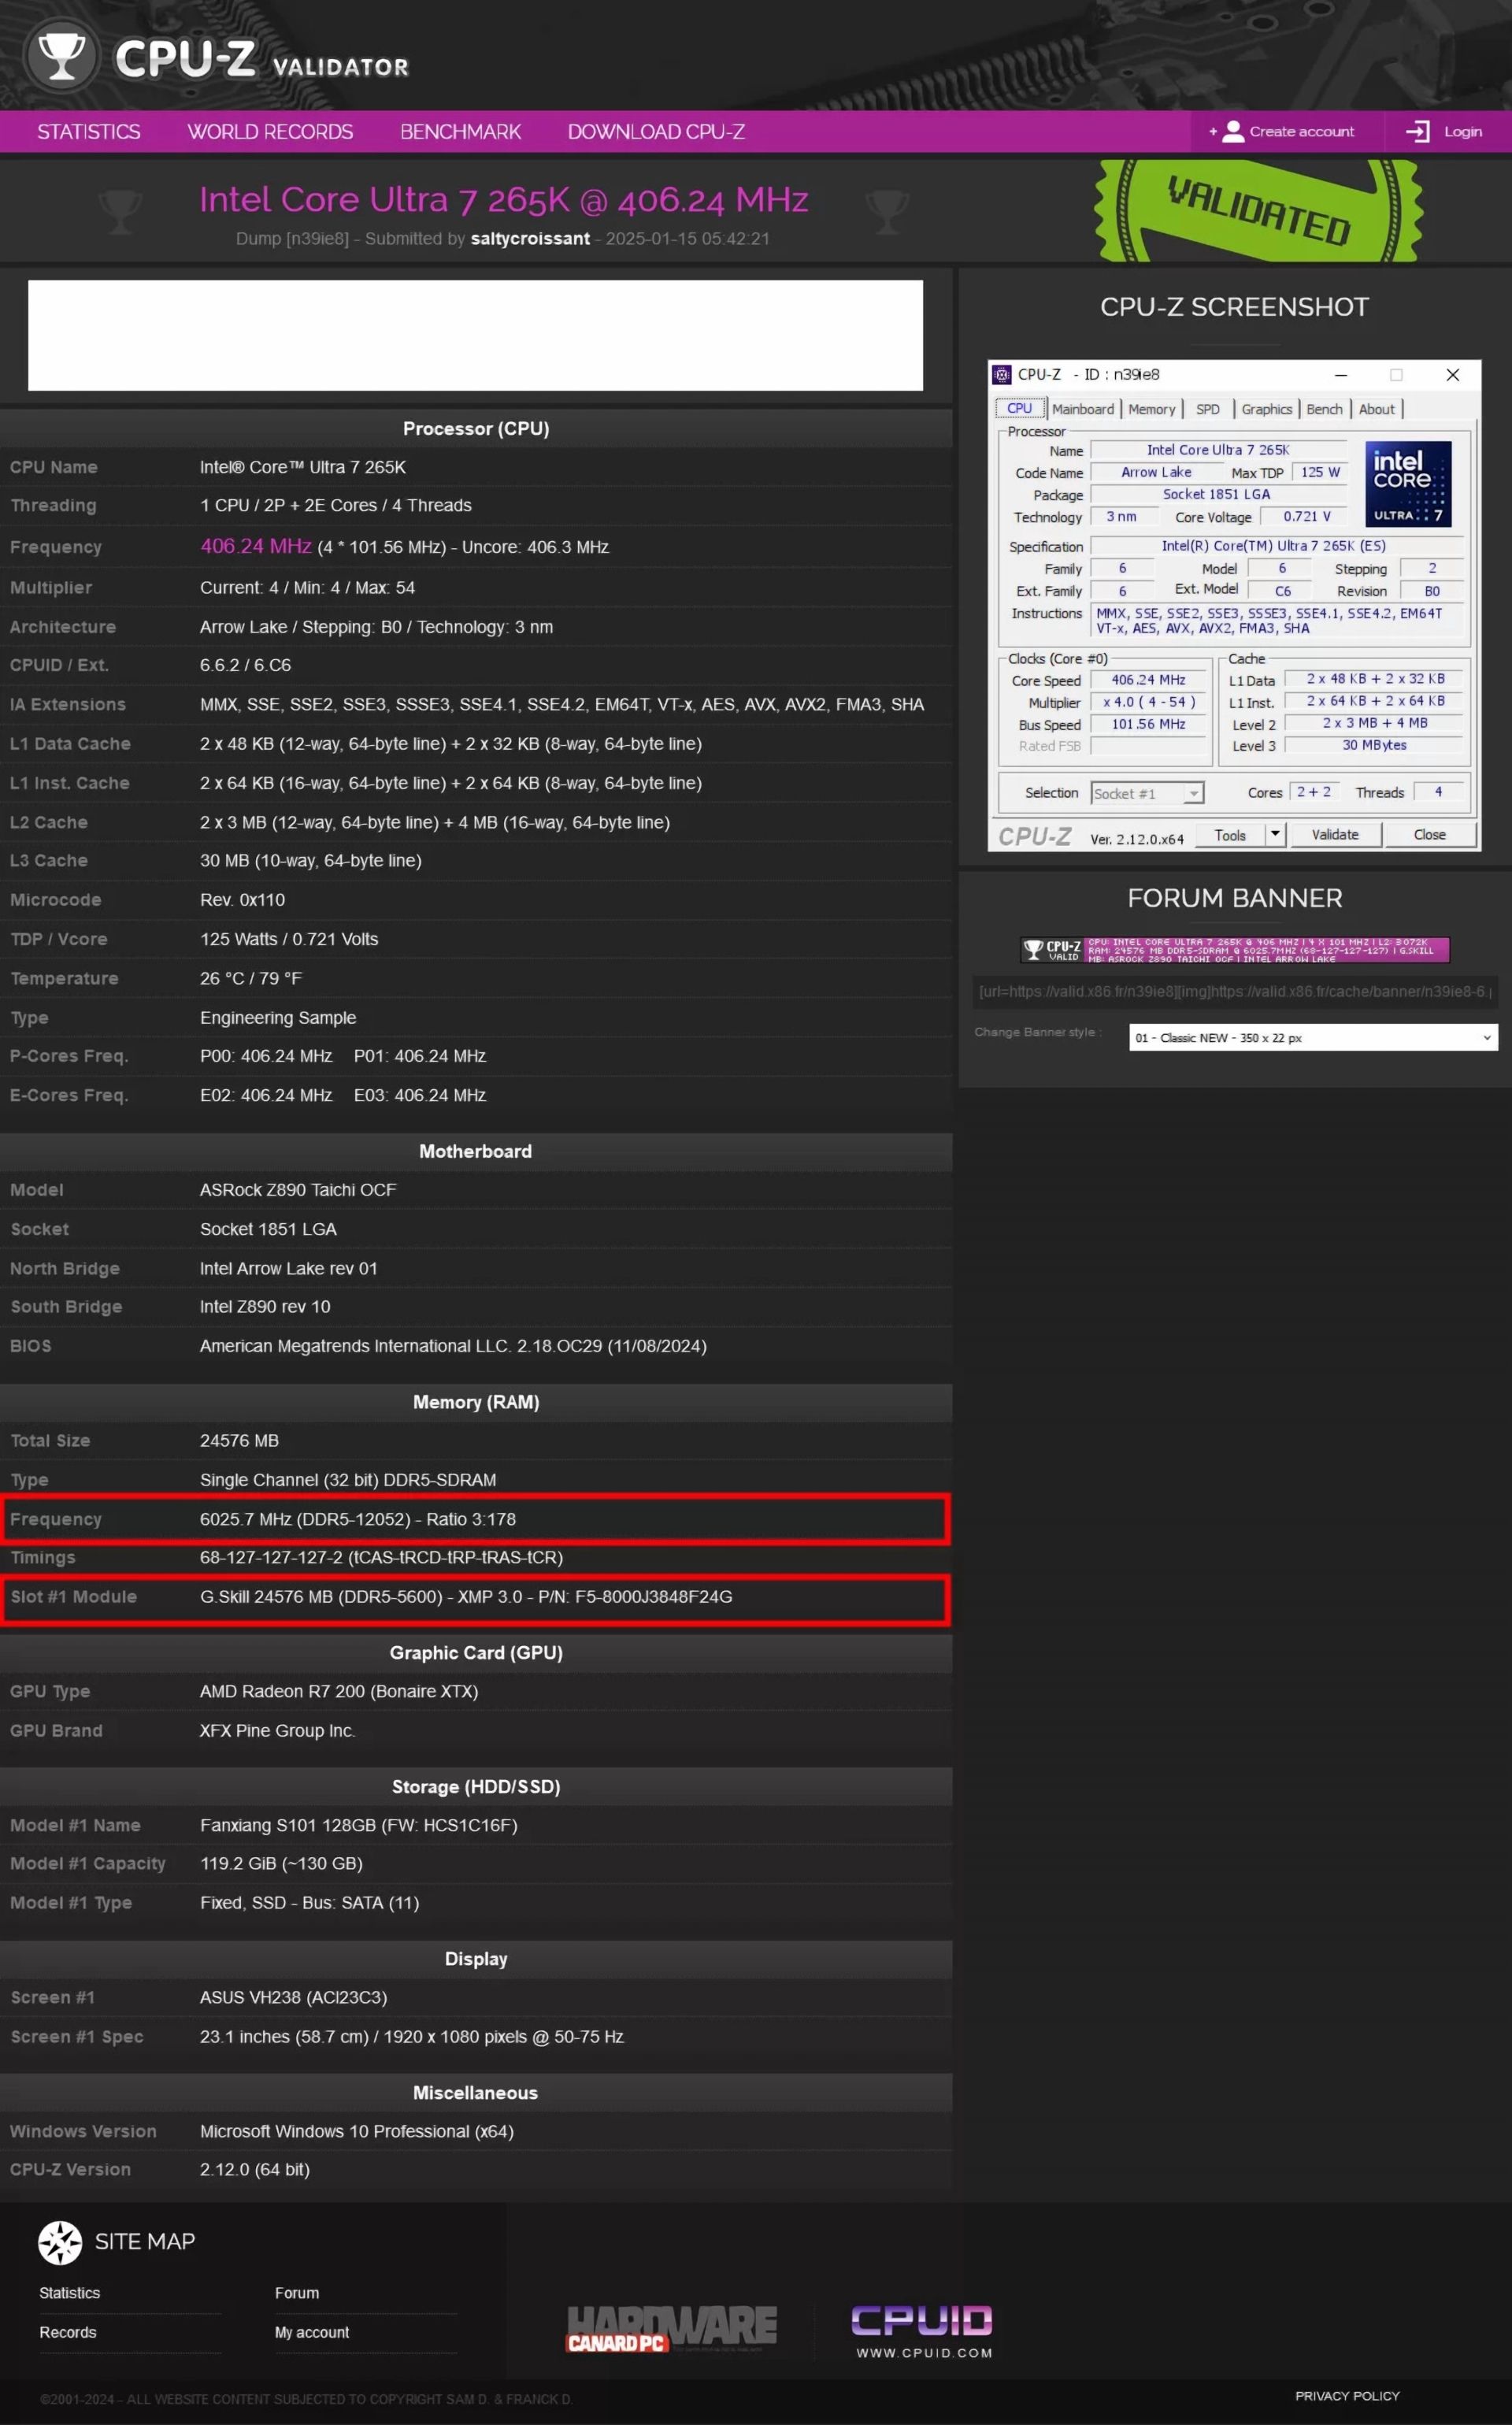Select the Memory tab in CPU-Z window
Screen dimensions: 1512x2425
point(1152,409)
